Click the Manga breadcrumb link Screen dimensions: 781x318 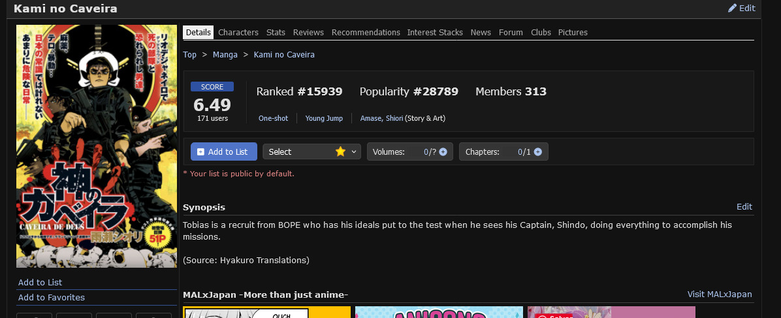pyautogui.click(x=225, y=55)
